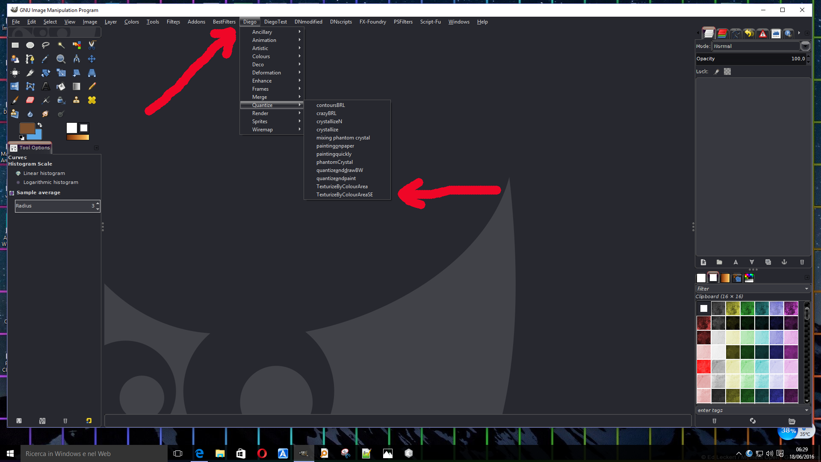The height and width of the screenshot is (462, 821).
Task: Create a new layer
Action: 703,262
